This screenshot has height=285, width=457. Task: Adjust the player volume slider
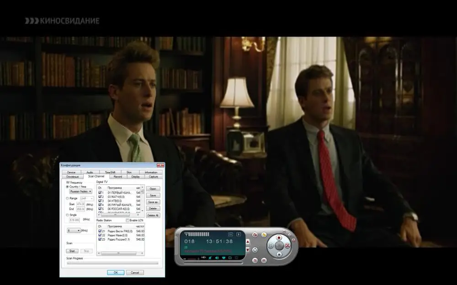[x=192, y=259]
